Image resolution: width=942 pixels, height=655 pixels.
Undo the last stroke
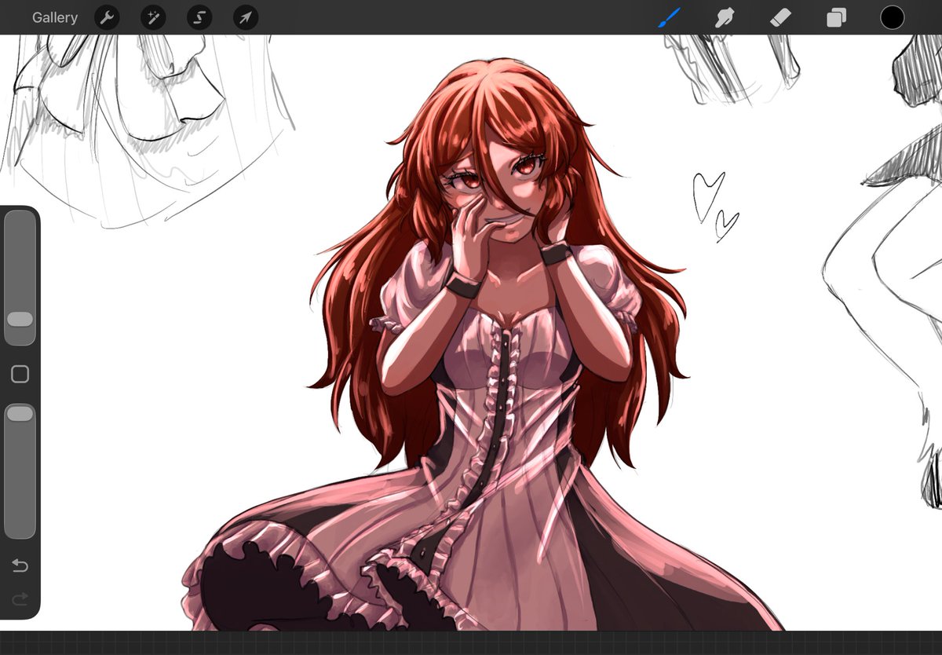20,566
